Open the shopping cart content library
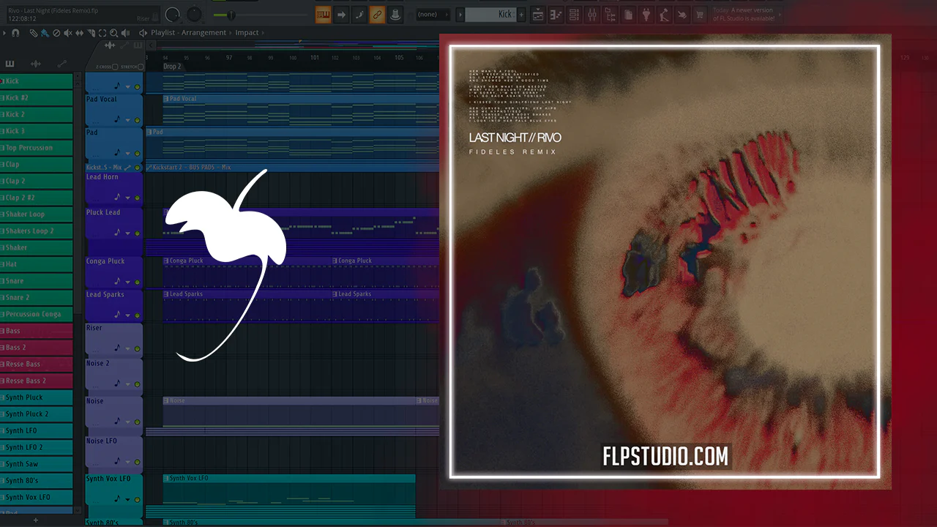Viewport: 937px width, 527px height. pos(701,14)
